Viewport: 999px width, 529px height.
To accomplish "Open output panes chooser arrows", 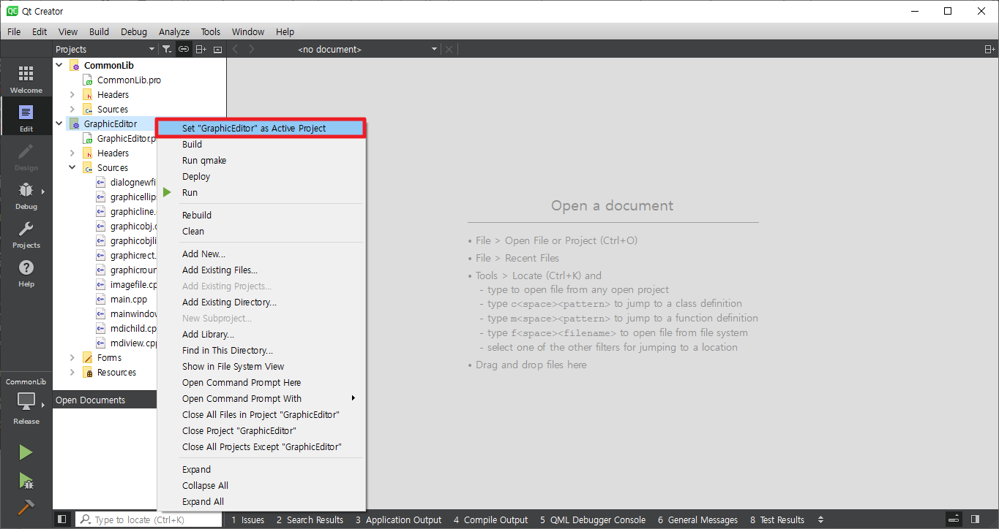I will point(820,520).
